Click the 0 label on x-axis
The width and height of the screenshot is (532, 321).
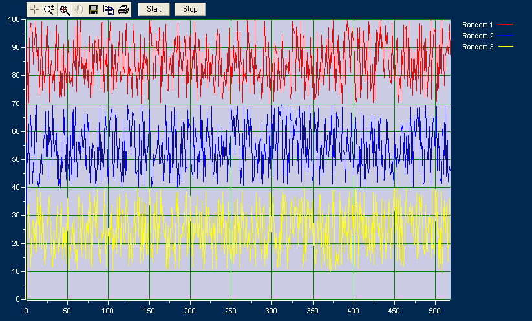27,311
